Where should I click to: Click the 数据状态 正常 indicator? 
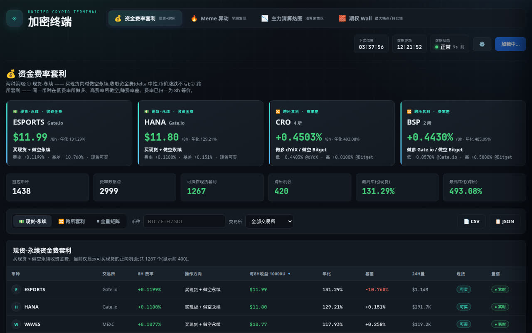[450, 44]
